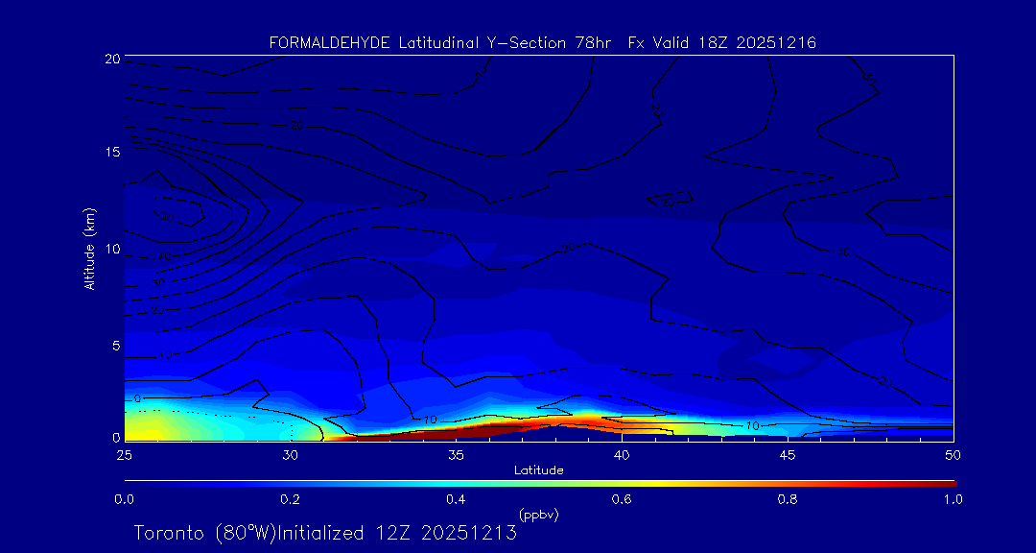
Task: Click the 20 tick label on altitude axis
Action: (x=110, y=58)
